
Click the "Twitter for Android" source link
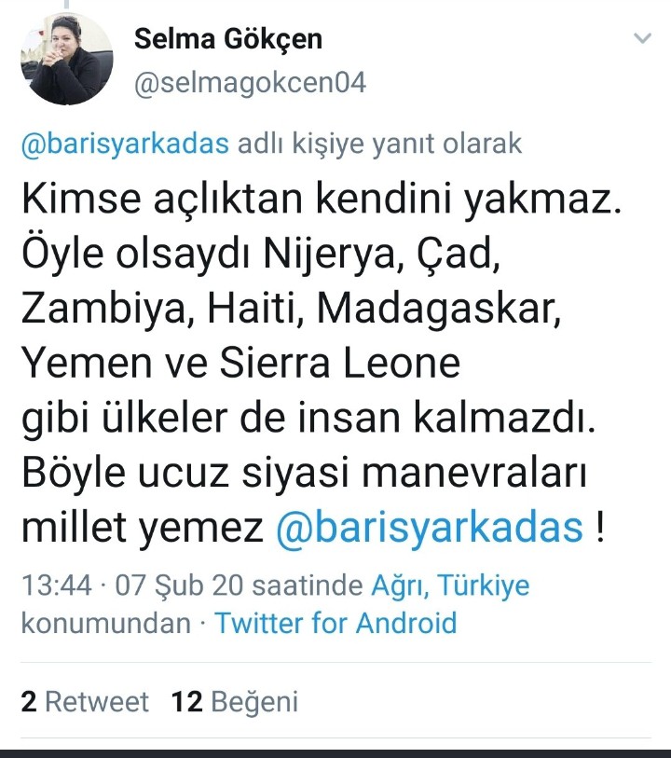336,622
